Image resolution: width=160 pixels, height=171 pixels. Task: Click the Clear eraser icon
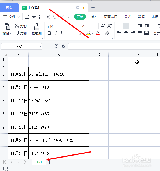tap(107, 33)
